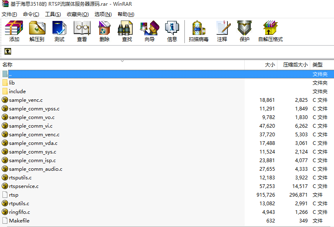The image size is (334, 227).
Task: Click the 18,861 size of sample_venc.c
Action: point(267,100)
